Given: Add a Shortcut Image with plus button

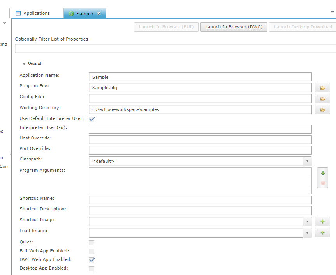Looking at the screenshot, I should click(x=322, y=222).
